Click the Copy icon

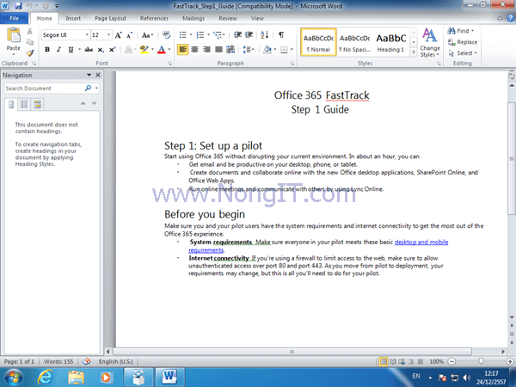pos(29,42)
